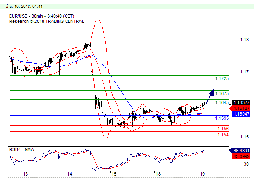The width and height of the screenshot is (254, 180).
Task: Click date axis label 13
Action: pyautogui.click(x=25, y=174)
